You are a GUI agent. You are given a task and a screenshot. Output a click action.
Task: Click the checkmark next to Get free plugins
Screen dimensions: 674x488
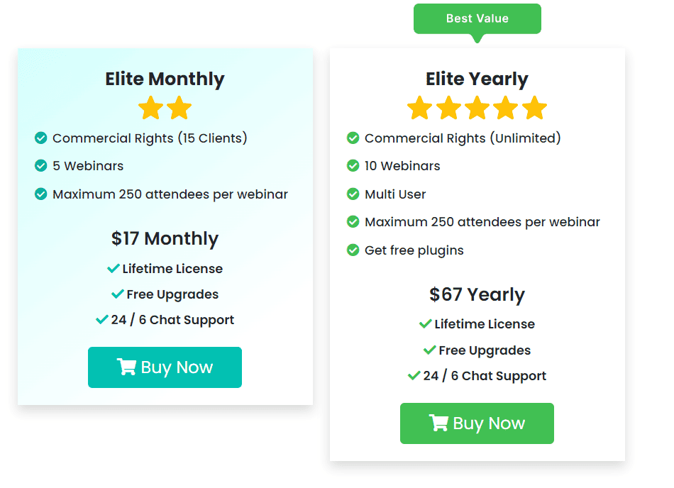click(x=353, y=250)
